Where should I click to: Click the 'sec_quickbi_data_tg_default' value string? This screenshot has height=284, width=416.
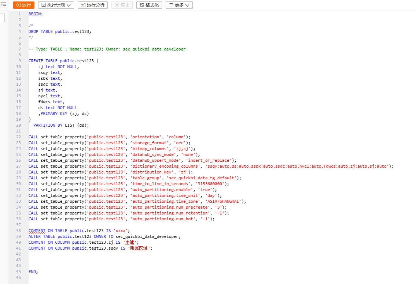(x=201, y=178)
